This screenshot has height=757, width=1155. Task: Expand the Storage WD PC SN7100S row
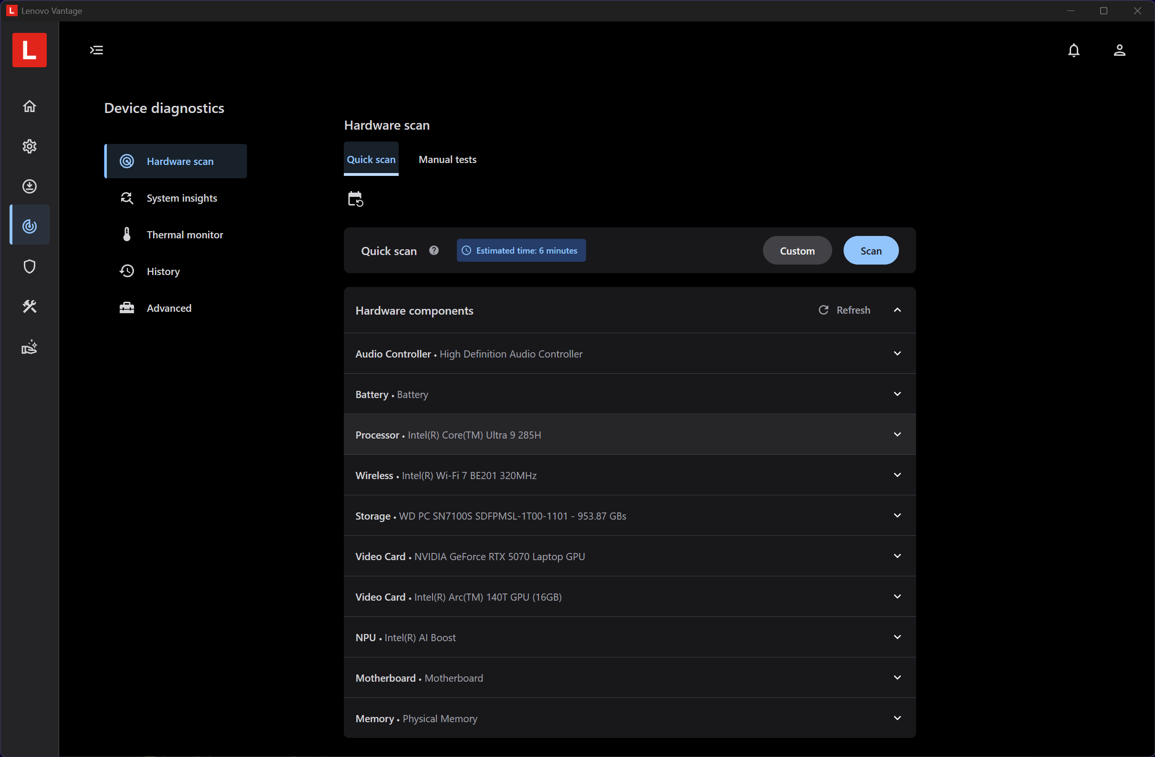pyautogui.click(x=629, y=516)
